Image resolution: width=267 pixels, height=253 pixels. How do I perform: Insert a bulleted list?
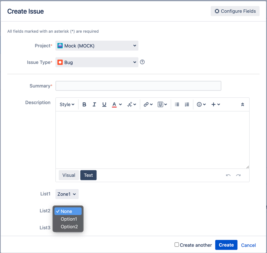pyautogui.click(x=177, y=105)
